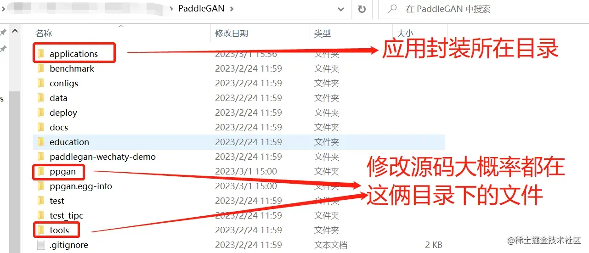Refresh the PaddleGAN folder view

[362, 9]
